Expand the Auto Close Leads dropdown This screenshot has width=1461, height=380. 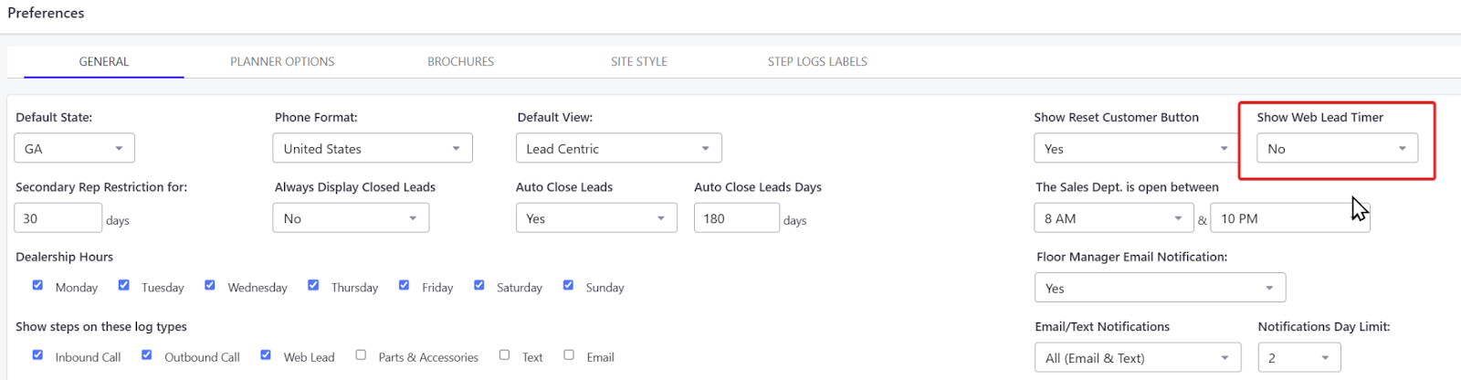(595, 219)
